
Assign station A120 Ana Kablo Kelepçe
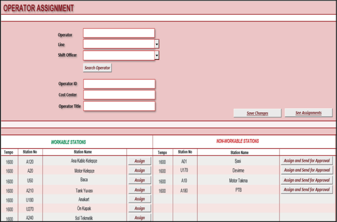140,161
